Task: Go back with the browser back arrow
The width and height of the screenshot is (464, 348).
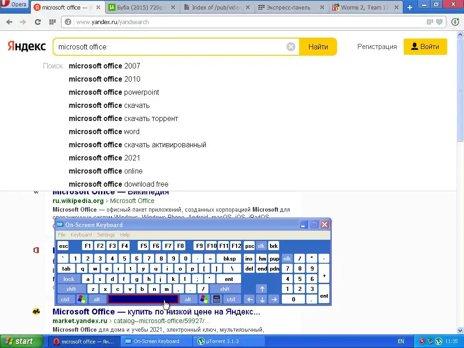Action: [x=9, y=22]
